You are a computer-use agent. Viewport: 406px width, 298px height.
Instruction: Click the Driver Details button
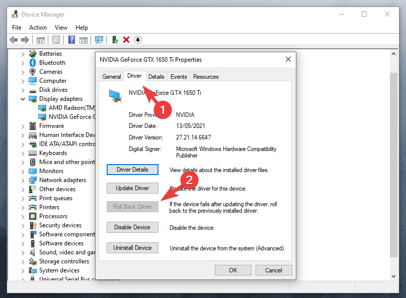coord(132,170)
